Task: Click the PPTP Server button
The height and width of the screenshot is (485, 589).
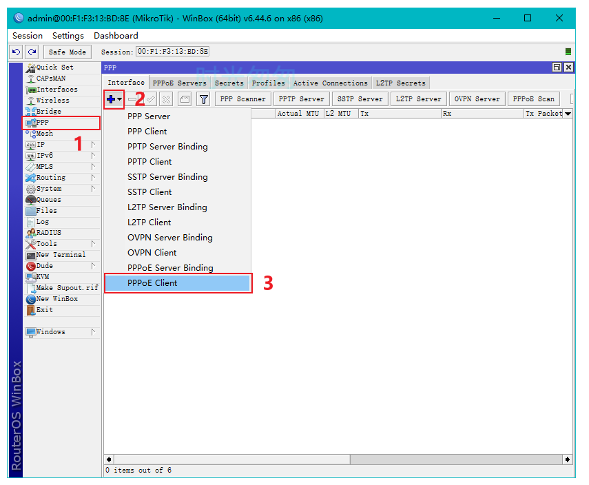Action: pyautogui.click(x=301, y=99)
